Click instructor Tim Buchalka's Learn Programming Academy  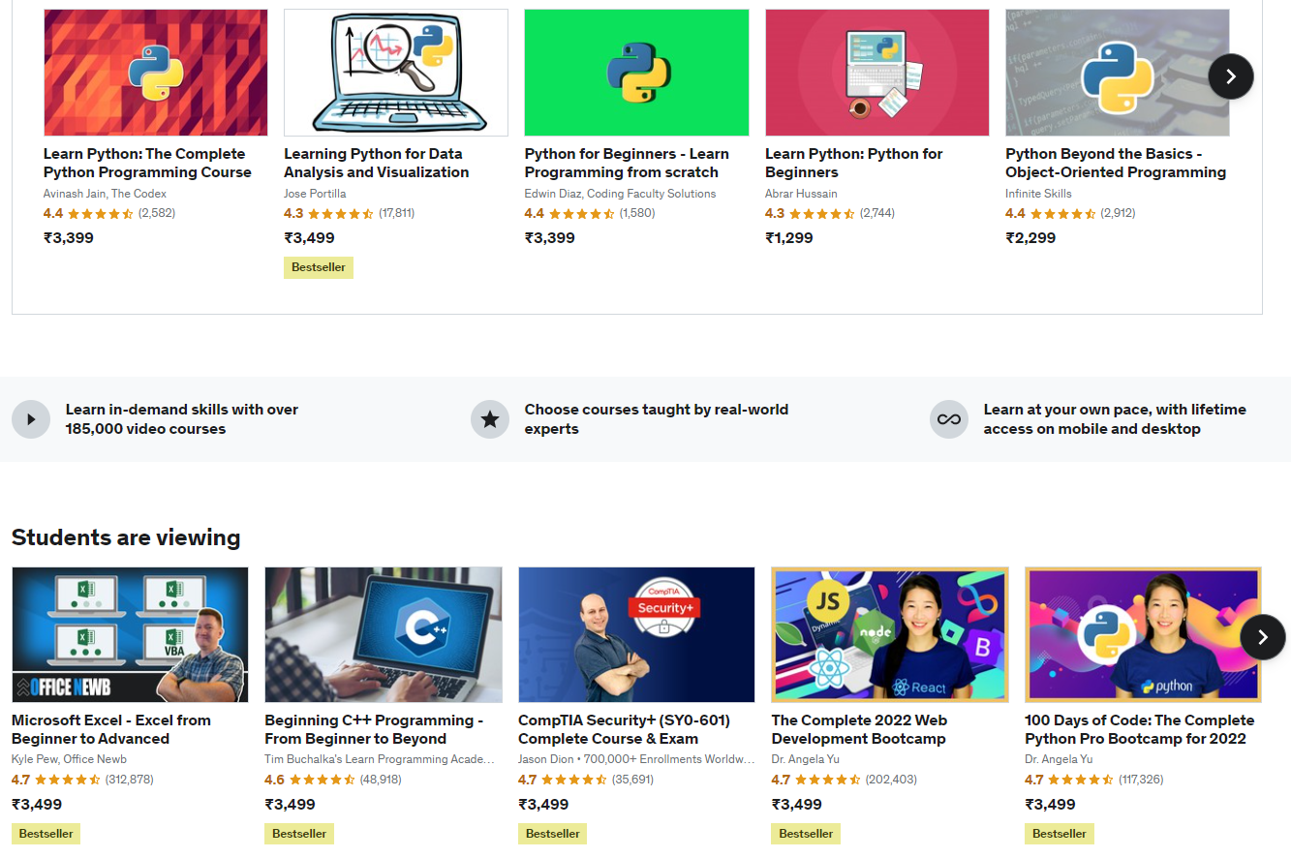click(380, 759)
